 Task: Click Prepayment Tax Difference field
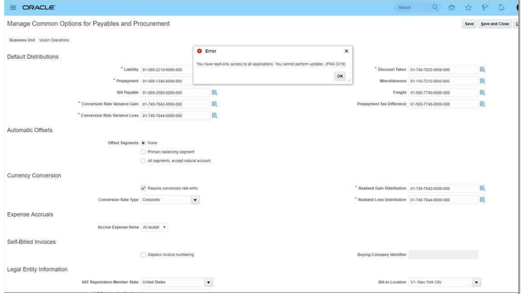pos(443,104)
